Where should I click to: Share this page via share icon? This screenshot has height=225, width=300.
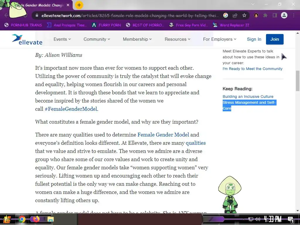pyautogui.click(x=235, y=15)
